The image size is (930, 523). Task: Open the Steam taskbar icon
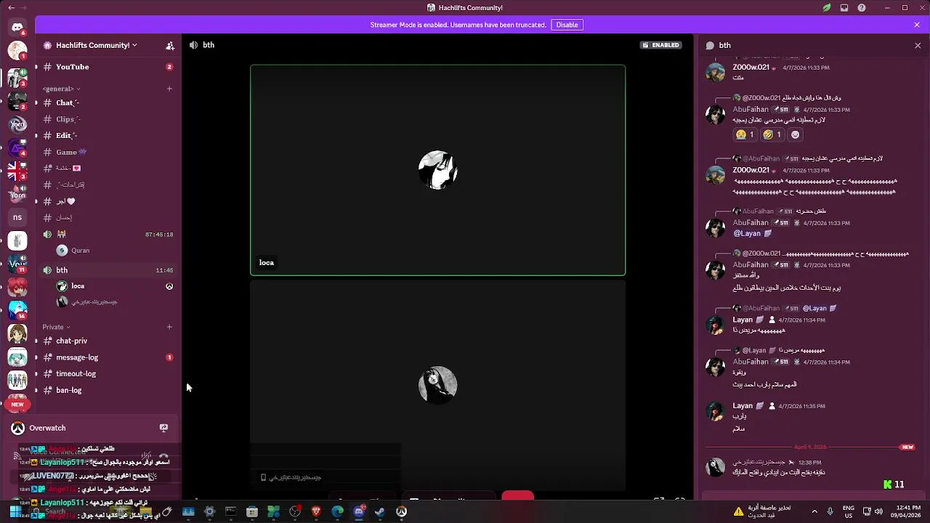pos(380,512)
